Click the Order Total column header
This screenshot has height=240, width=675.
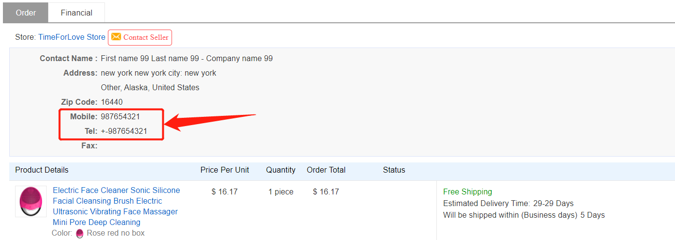pos(326,170)
